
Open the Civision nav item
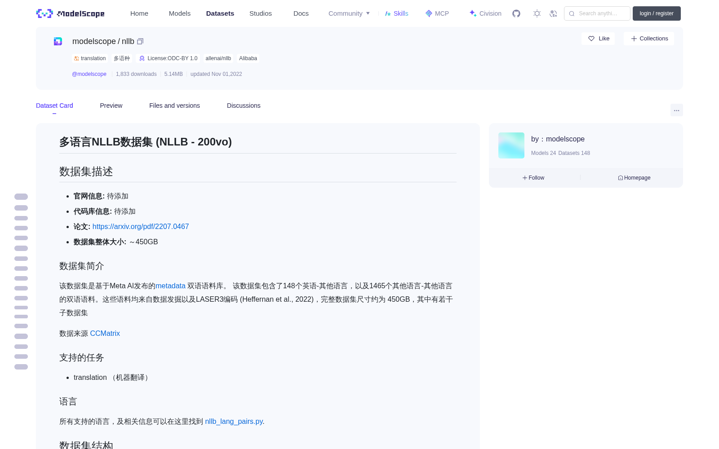point(485,13)
